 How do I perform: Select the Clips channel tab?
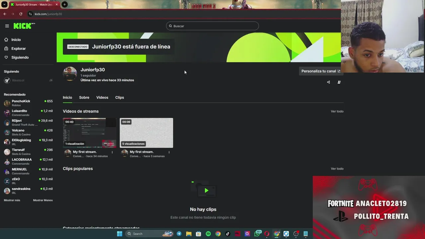[120, 97]
